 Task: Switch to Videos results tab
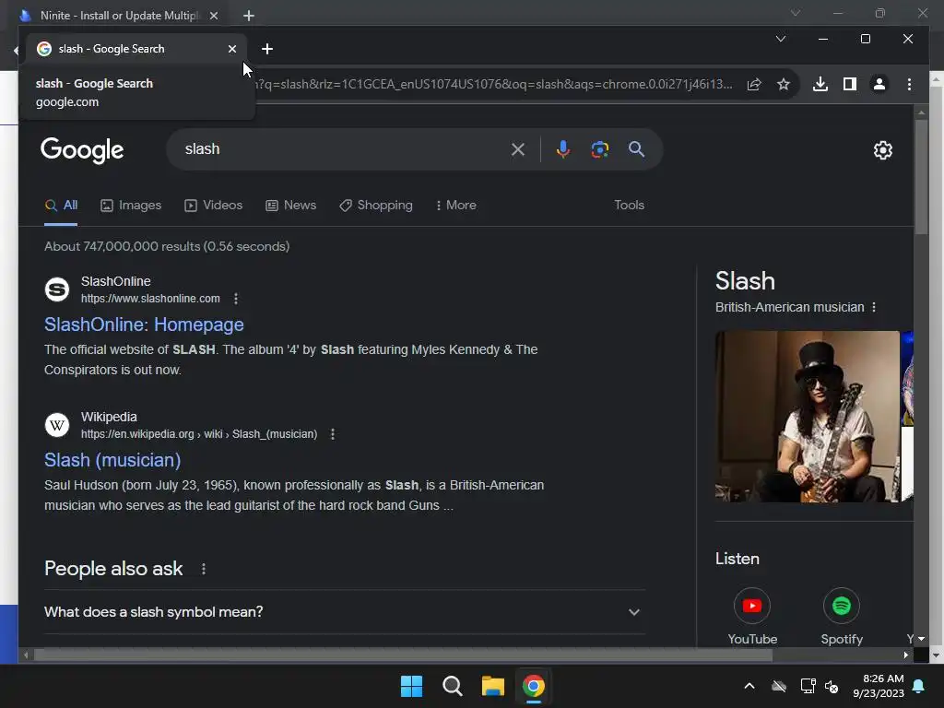point(213,206)
